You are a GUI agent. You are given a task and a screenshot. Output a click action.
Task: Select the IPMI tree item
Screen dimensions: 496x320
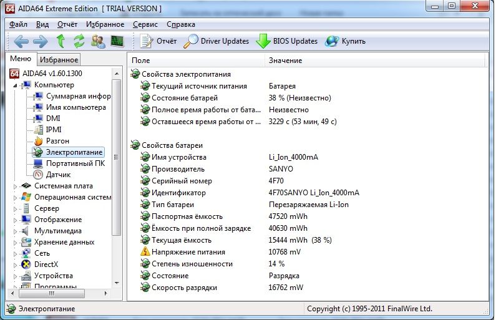point(54,130)
